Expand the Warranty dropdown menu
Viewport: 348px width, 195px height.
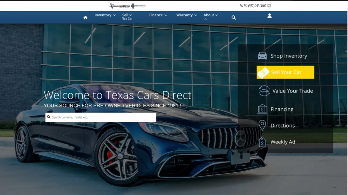tap(187, 15)
